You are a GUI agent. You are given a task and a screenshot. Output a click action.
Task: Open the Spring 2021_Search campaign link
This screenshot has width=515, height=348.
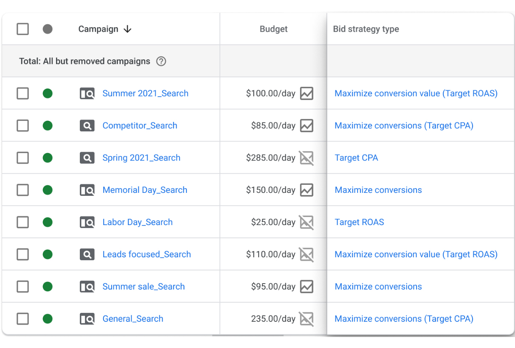tap(141, 158)
